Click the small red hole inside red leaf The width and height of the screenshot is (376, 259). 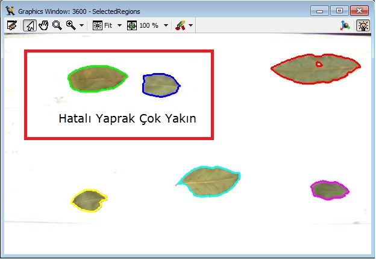319,64
